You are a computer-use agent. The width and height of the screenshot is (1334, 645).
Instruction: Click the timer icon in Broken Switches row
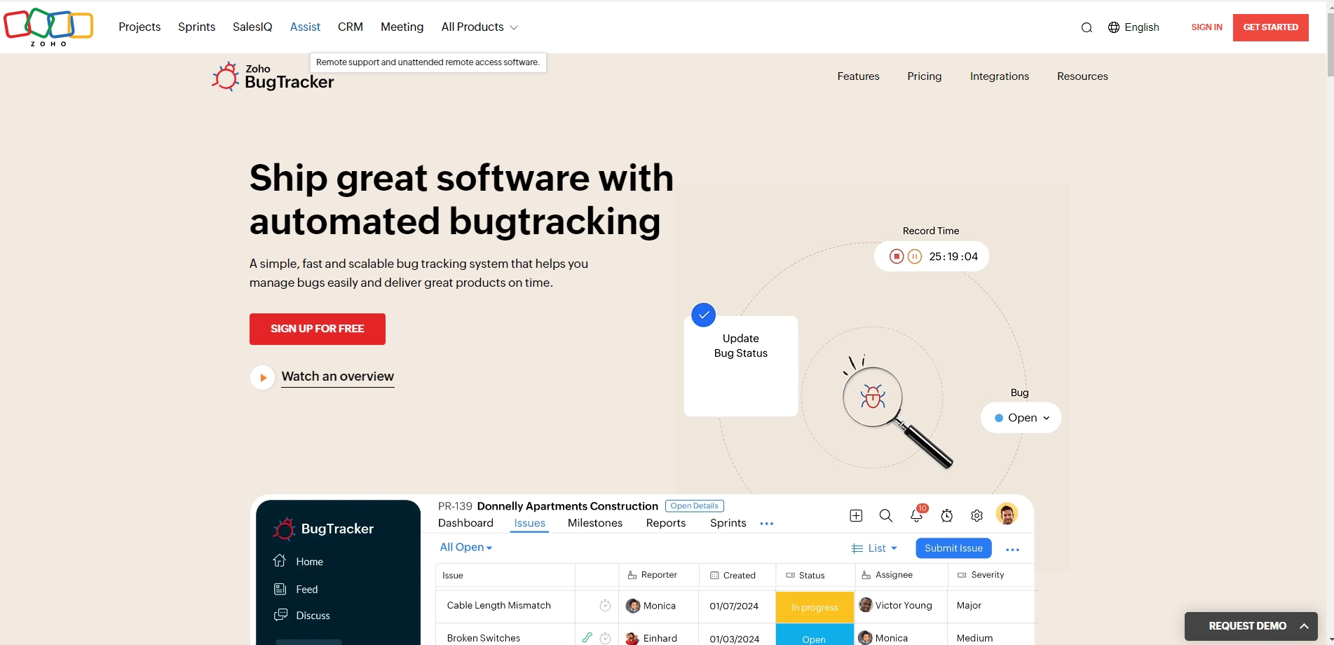coord(605,638)
